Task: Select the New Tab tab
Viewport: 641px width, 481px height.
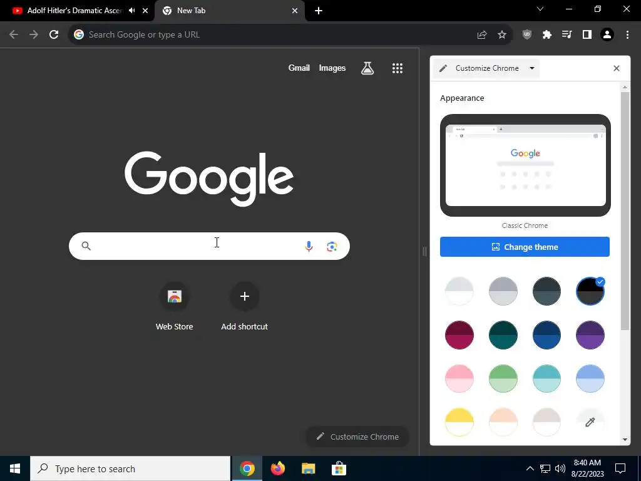Action: 229,11
